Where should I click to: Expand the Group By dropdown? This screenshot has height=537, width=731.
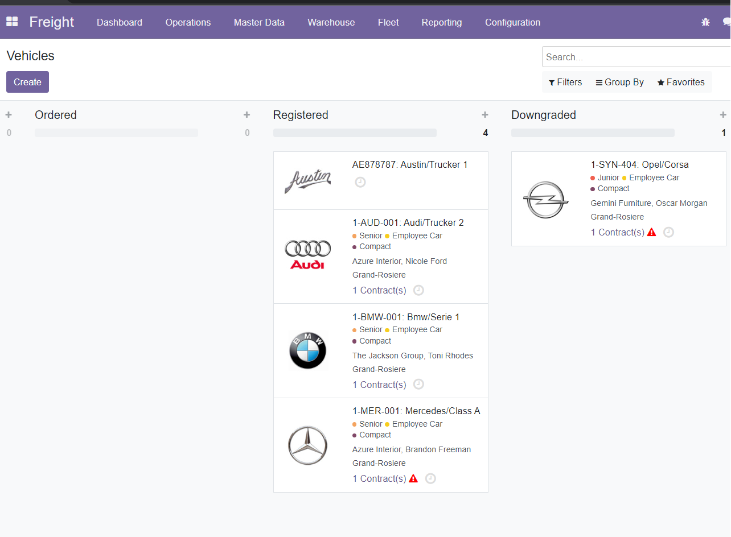[619, 82]
